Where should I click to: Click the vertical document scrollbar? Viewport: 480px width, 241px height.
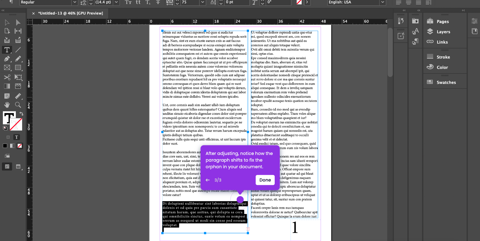pyautogui.click(x=390, y=52)
